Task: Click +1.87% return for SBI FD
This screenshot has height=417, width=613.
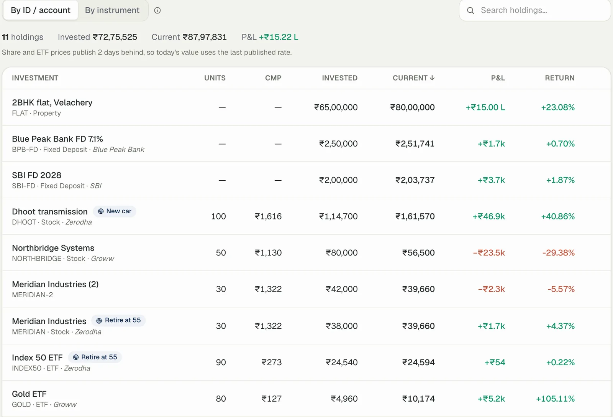Action: pyautogui.click(x=561, y=180)
